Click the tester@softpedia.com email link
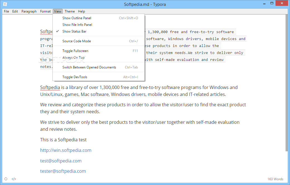 pyautogui.click(x=63, y=171)
